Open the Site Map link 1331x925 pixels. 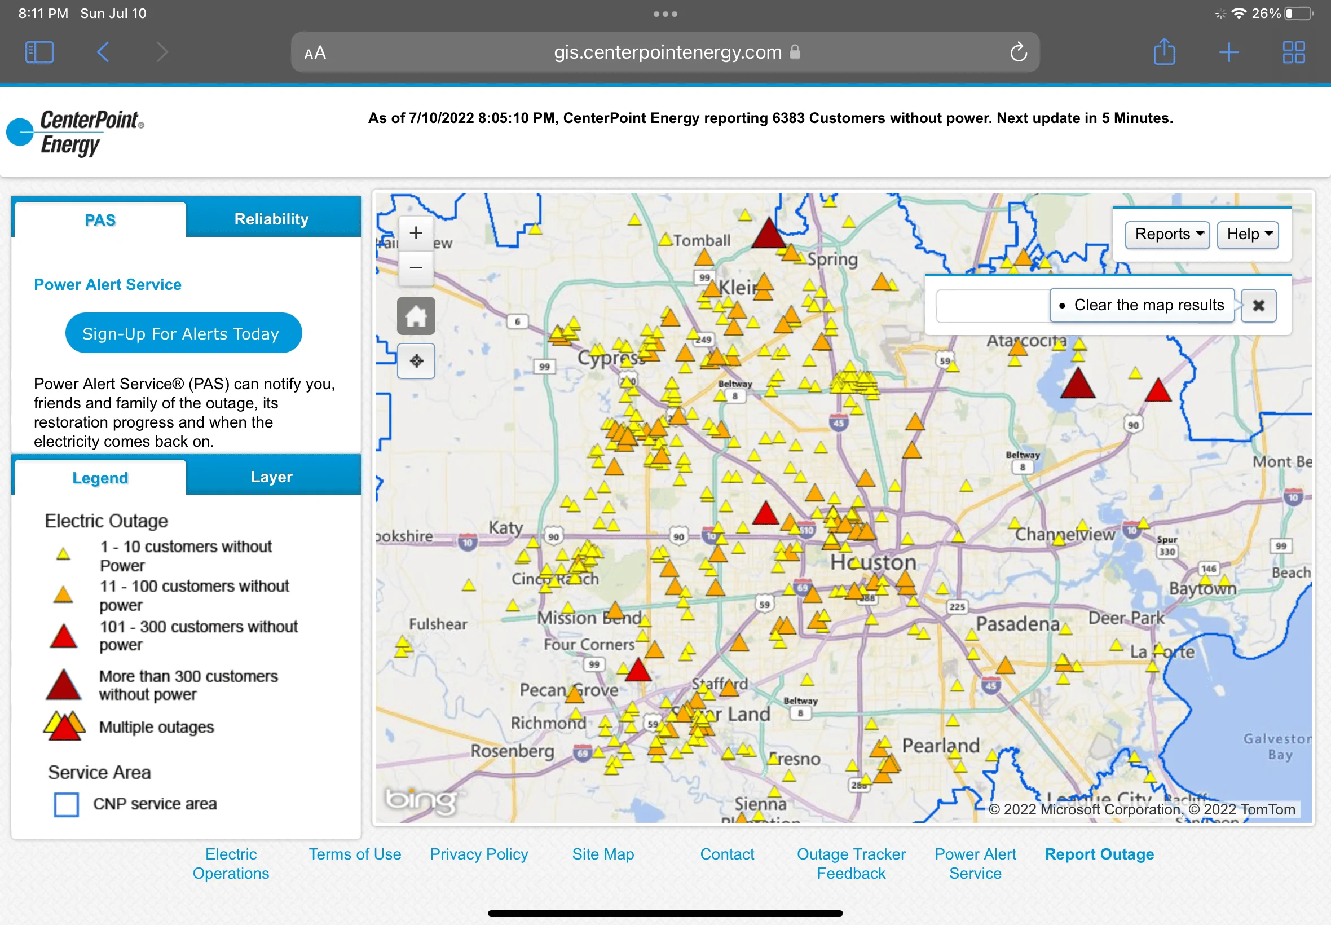[x=603, y=854]
